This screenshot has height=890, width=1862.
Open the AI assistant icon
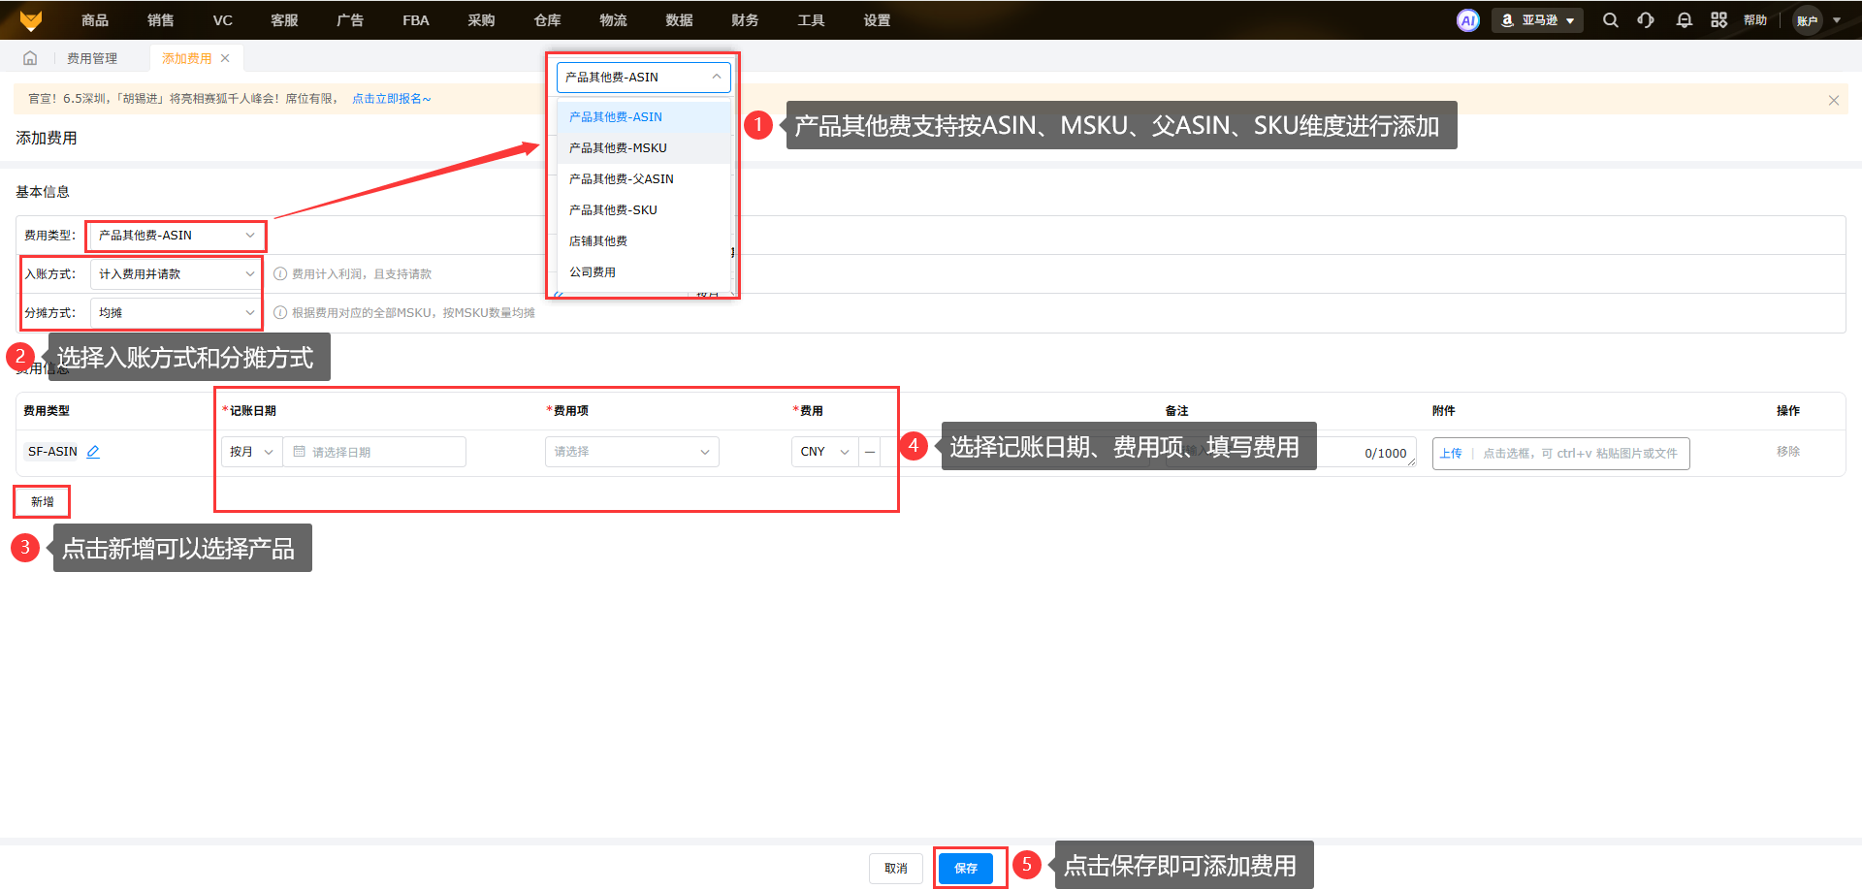[x=1468, y=20]
